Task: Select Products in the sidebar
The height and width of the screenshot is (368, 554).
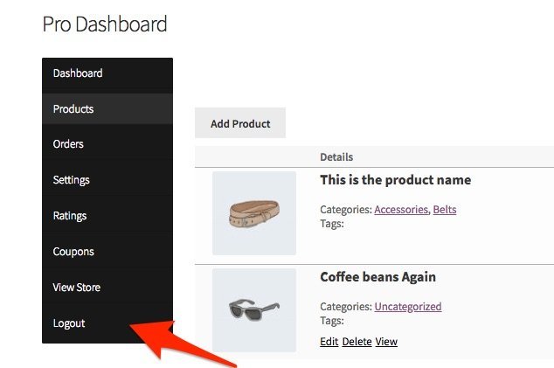Action: click(x=73, y=109)
